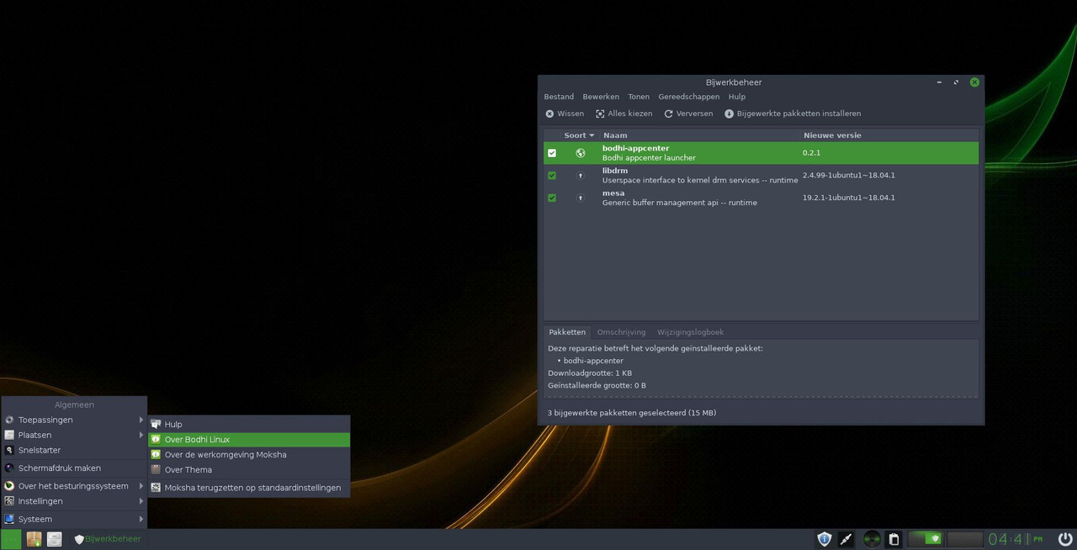Open the Bewerken menu
The height and width of the screenshot is (550, 1077).
601,97
